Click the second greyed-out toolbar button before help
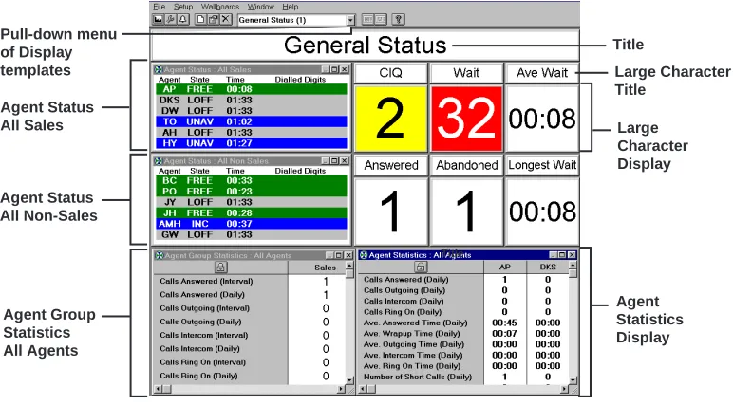Image resolution: width=733 pixels, height=406 pixels. coord(381,20)
